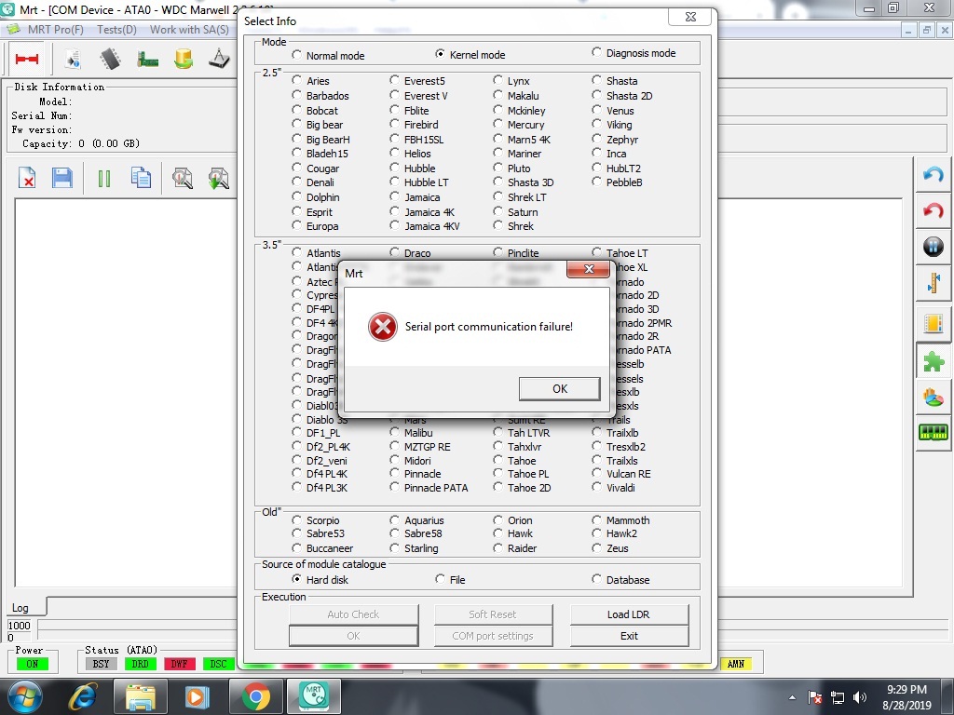Click the red DWF status indicator
The height and width of the screenshot is (715, 954).
(179, 664)
